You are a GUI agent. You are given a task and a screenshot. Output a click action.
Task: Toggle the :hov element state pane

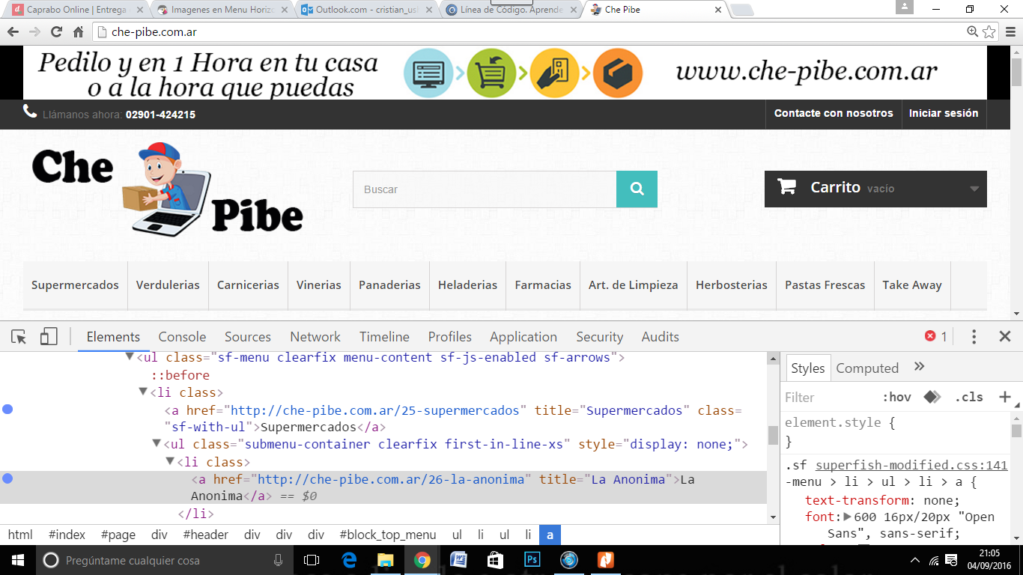[x=896, y=397]
